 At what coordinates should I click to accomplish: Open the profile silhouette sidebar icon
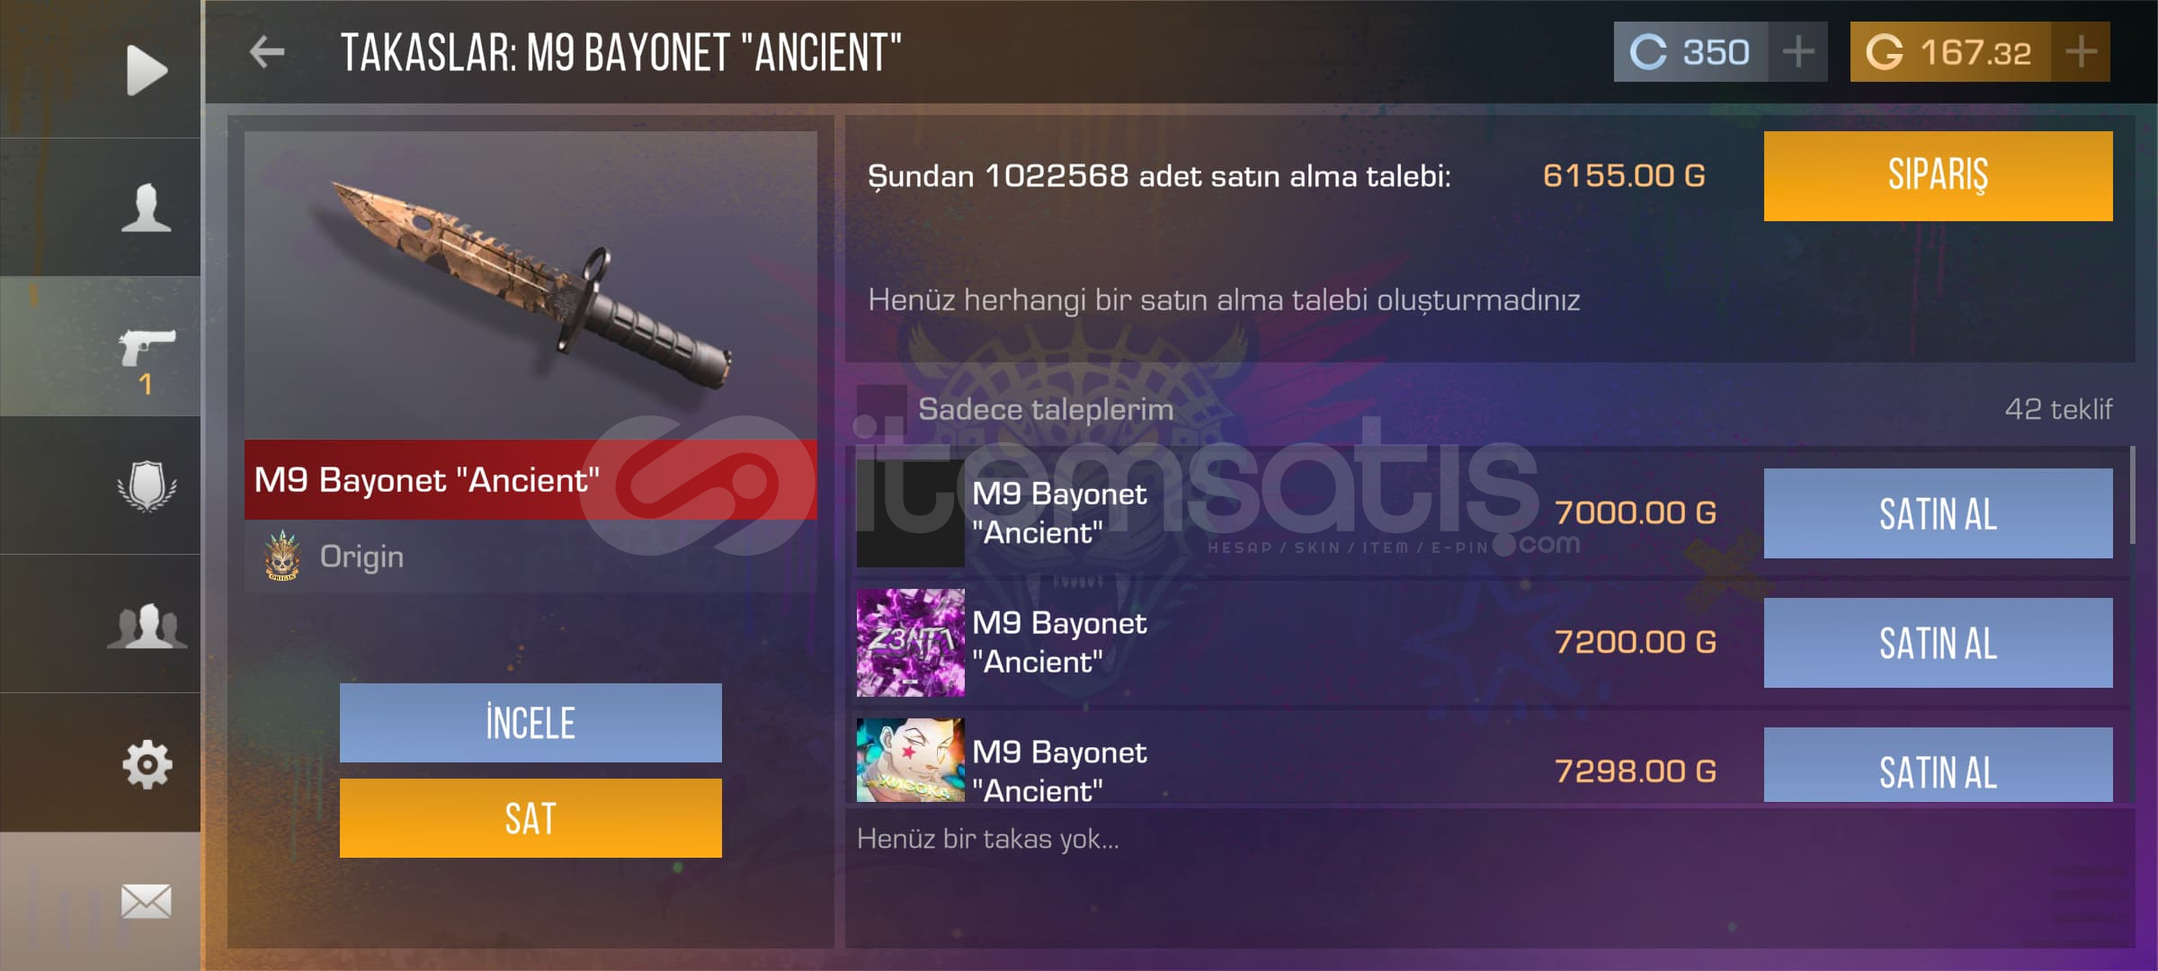click(147, 208)
